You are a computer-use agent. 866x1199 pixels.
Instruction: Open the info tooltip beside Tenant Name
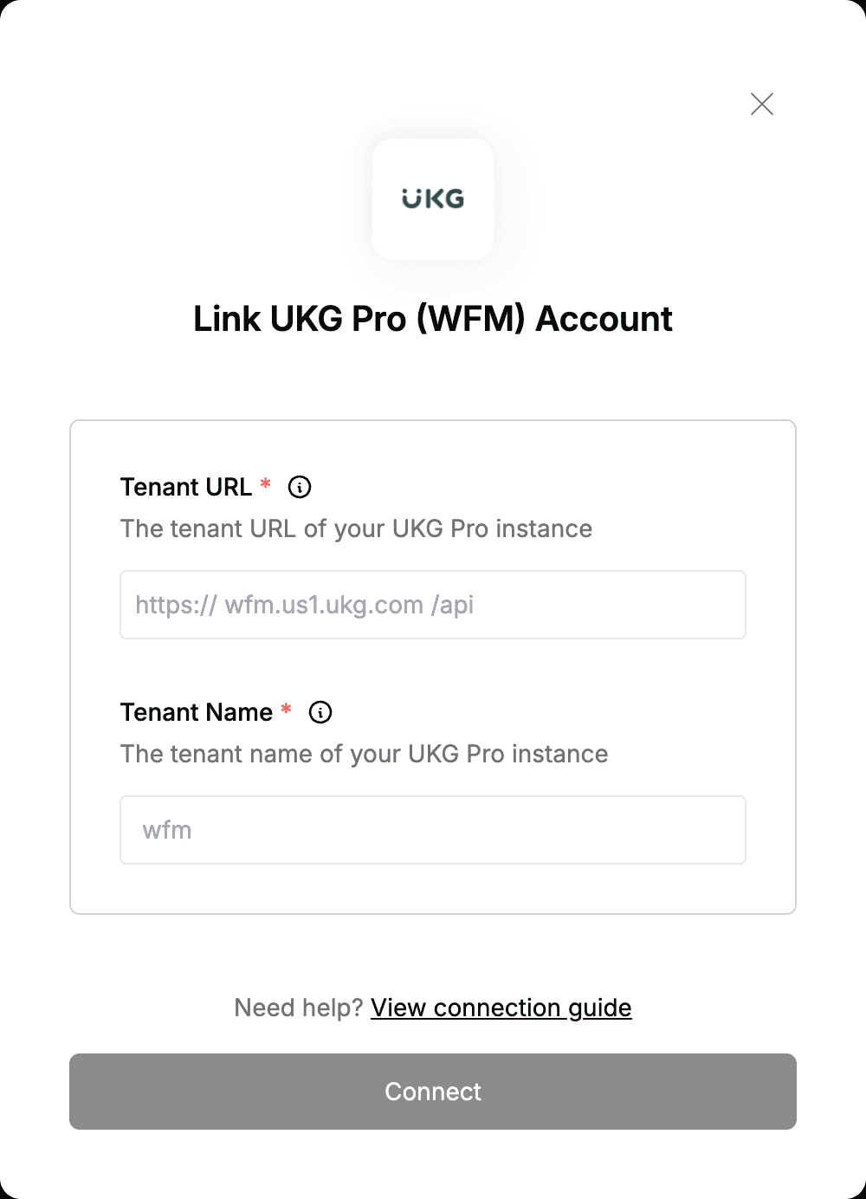pyautogui.click(x=320, y=712)
